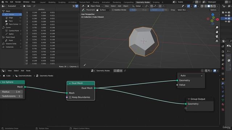232x130 pixels.
Task: Open the Select Box drag dropdown
Action: [182, 10]
